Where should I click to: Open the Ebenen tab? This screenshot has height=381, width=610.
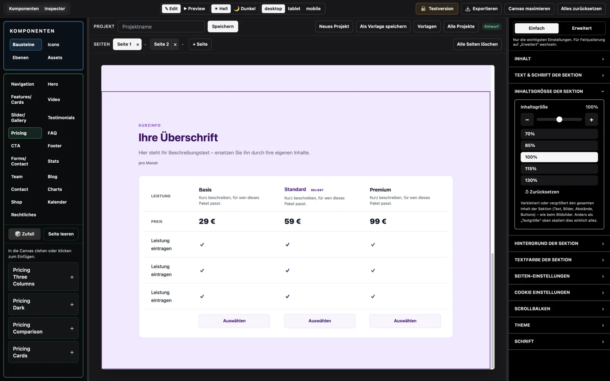tap(21, 58)
